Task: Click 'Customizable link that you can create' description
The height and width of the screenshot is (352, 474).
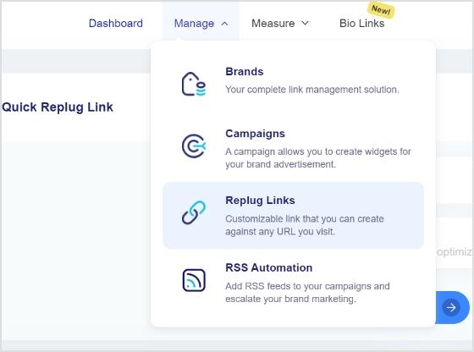Action: 305,225
